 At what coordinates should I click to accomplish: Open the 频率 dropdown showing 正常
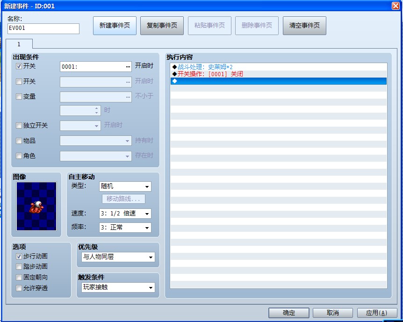pyautogui.click(x=125, y=228)
